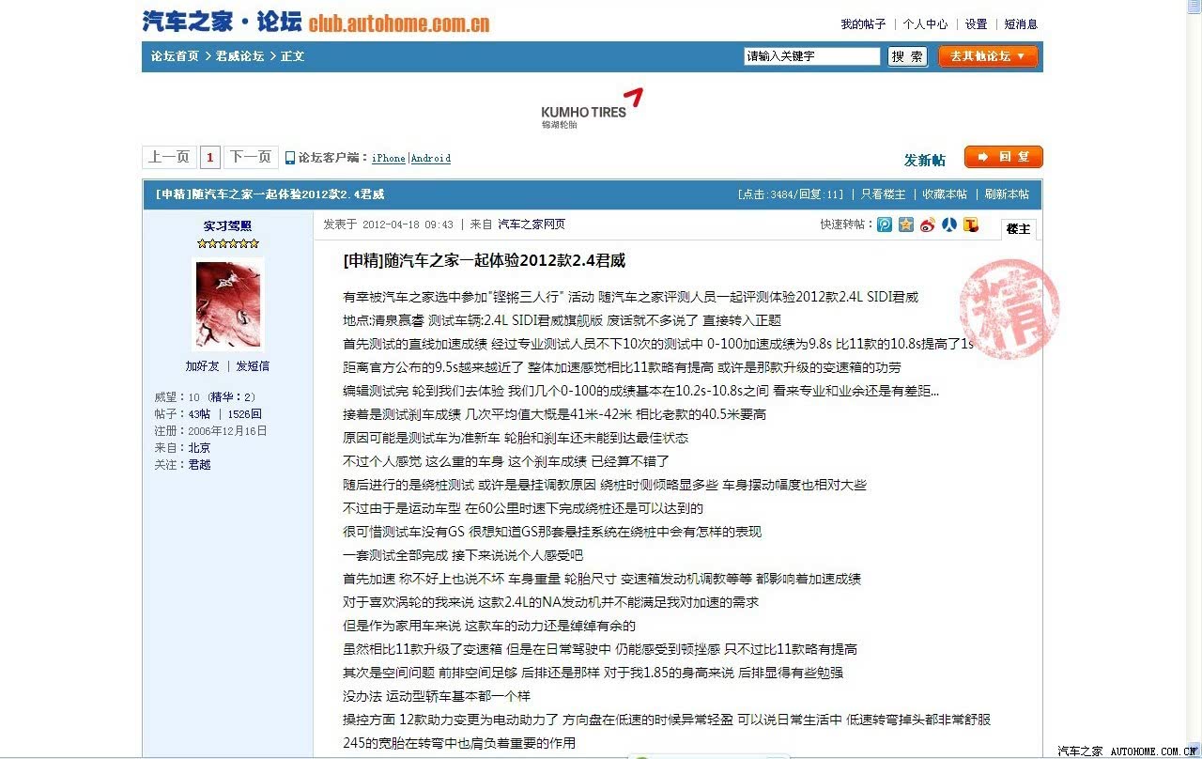1202x759 pixels.
Task: Click the phone icon beside 论坛客户端
Action: click(290, 158)
